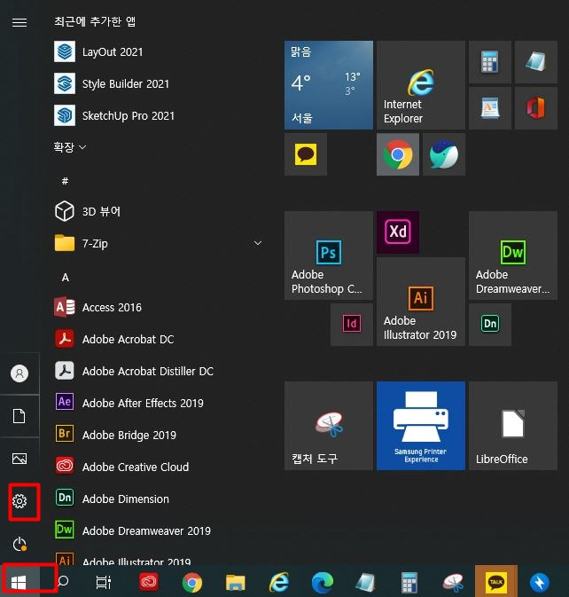The image size is (569, 597).
Task: Open the Google Chrome tile
Action: pyautogui.click(x=398, y=154)
